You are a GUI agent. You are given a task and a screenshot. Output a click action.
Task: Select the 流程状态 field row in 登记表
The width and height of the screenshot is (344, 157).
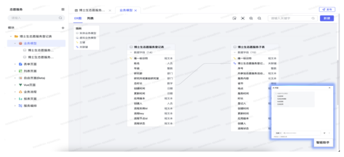[x=151, y=123]
